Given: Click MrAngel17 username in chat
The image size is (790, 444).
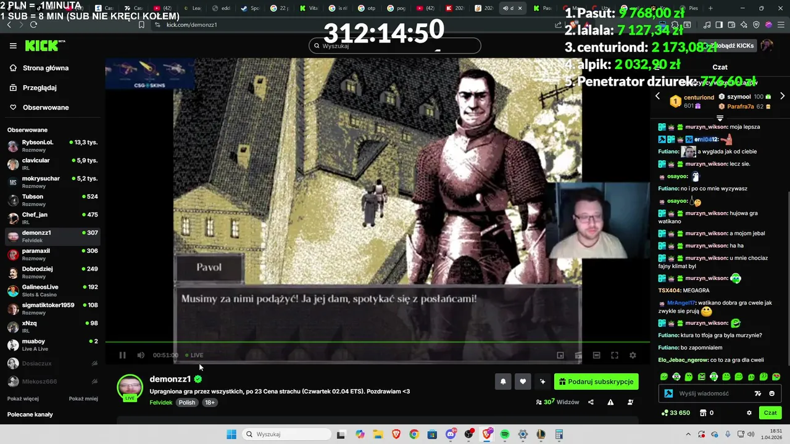Looking at the screenshot, I should [x=681, y=303].
